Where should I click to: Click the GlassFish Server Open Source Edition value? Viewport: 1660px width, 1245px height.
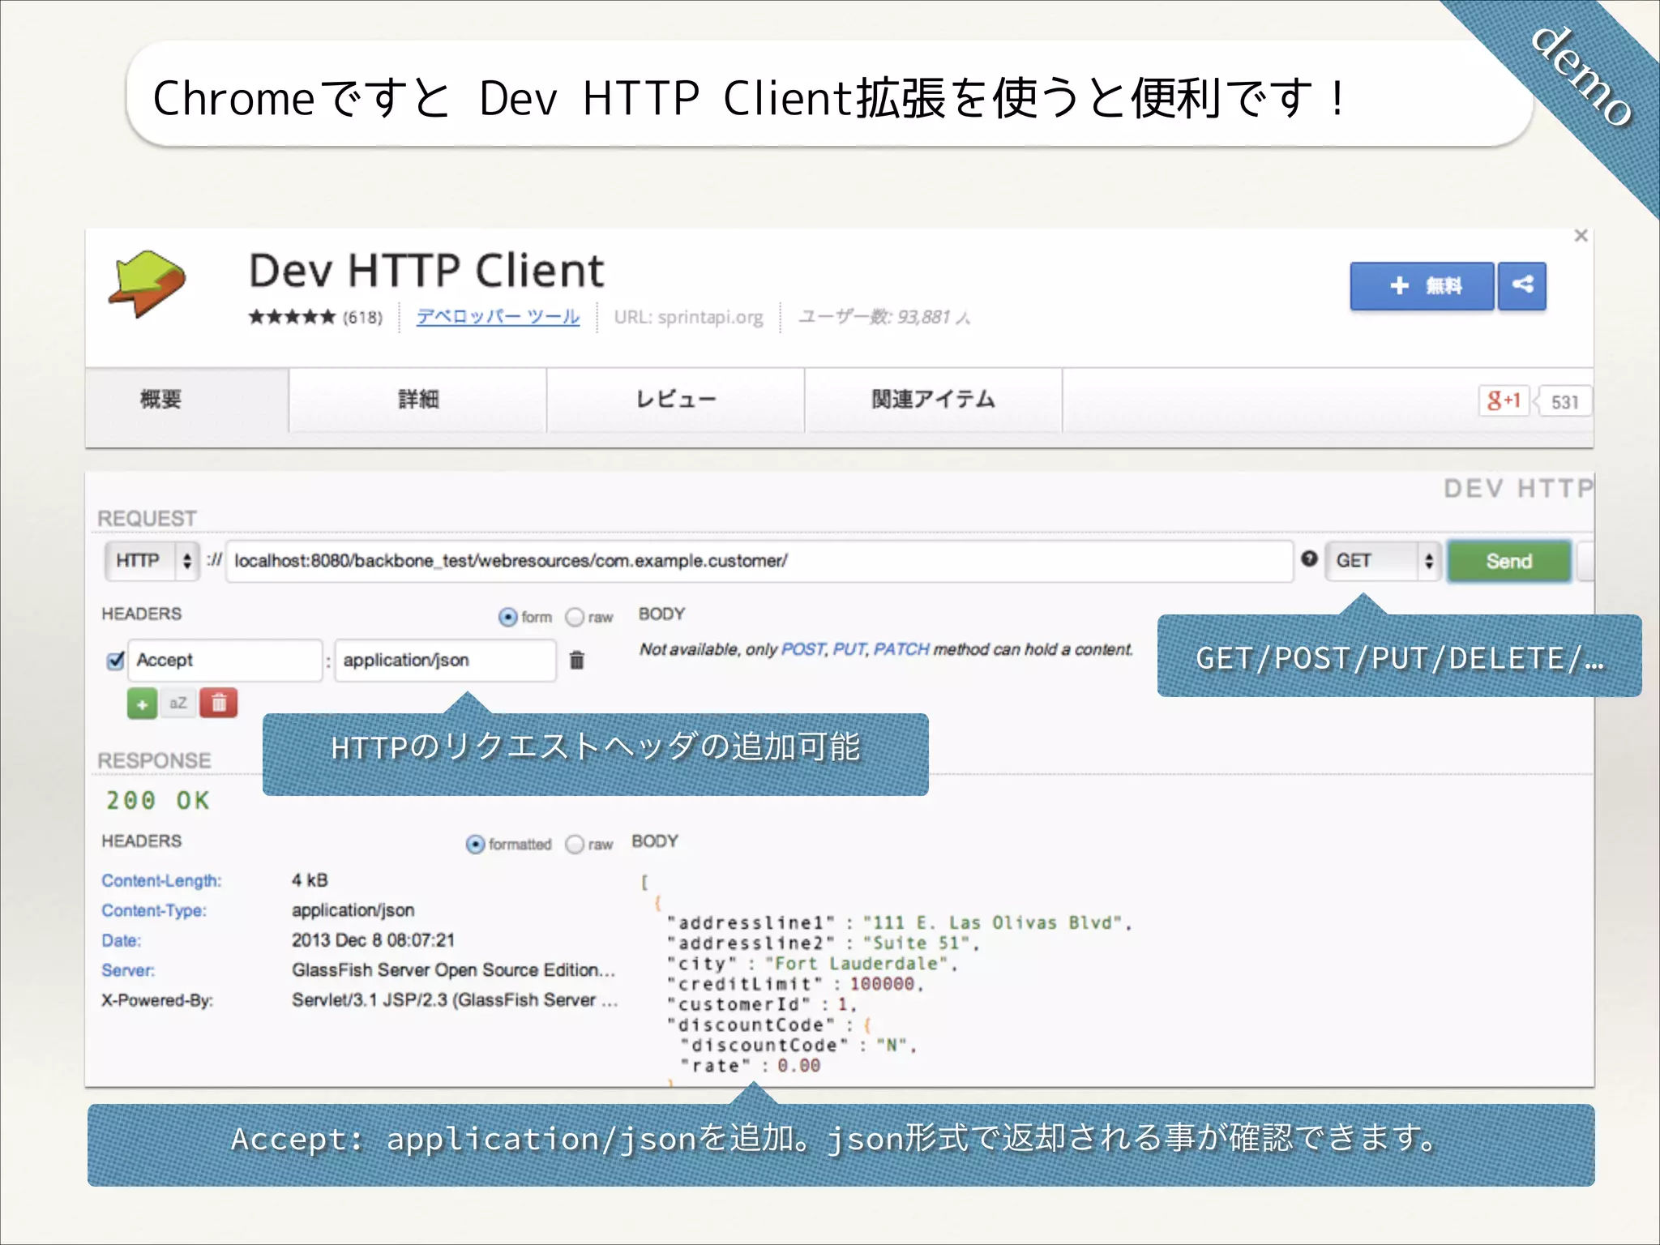tap(454, 970)
